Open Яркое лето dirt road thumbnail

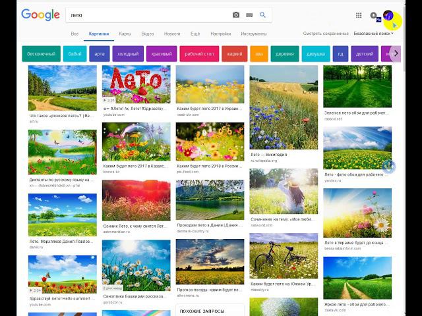[357, 278]
